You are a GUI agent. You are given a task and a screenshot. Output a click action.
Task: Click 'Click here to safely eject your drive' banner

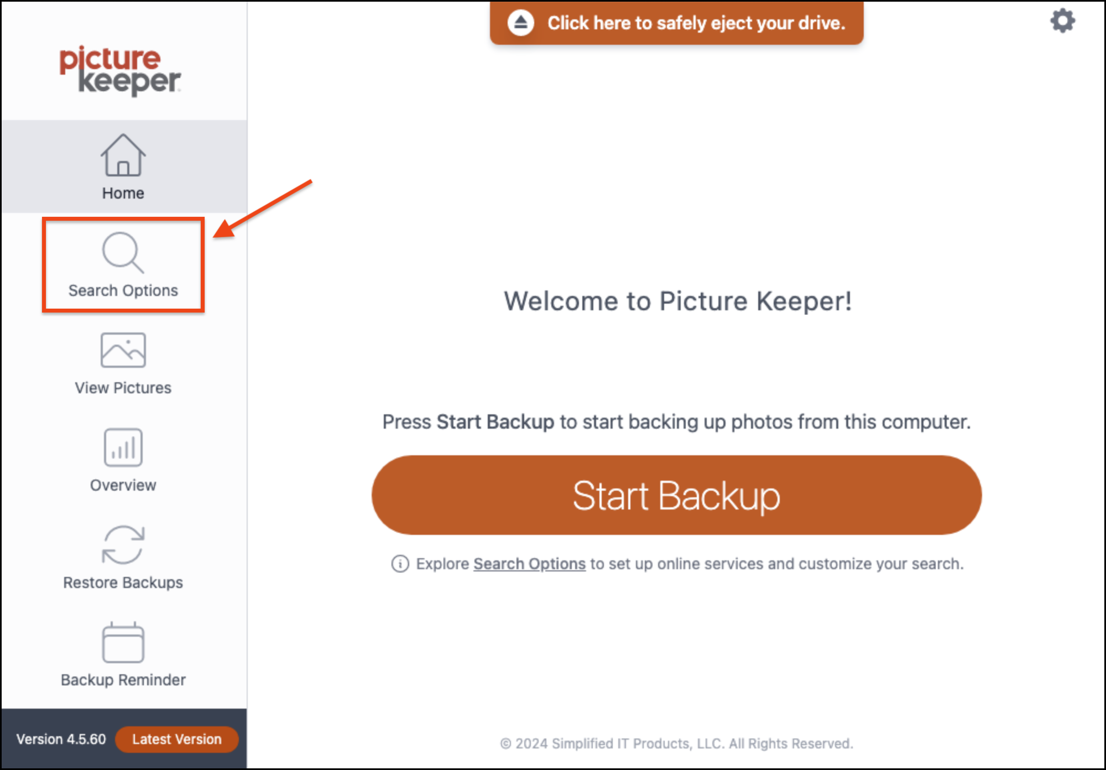676,23
